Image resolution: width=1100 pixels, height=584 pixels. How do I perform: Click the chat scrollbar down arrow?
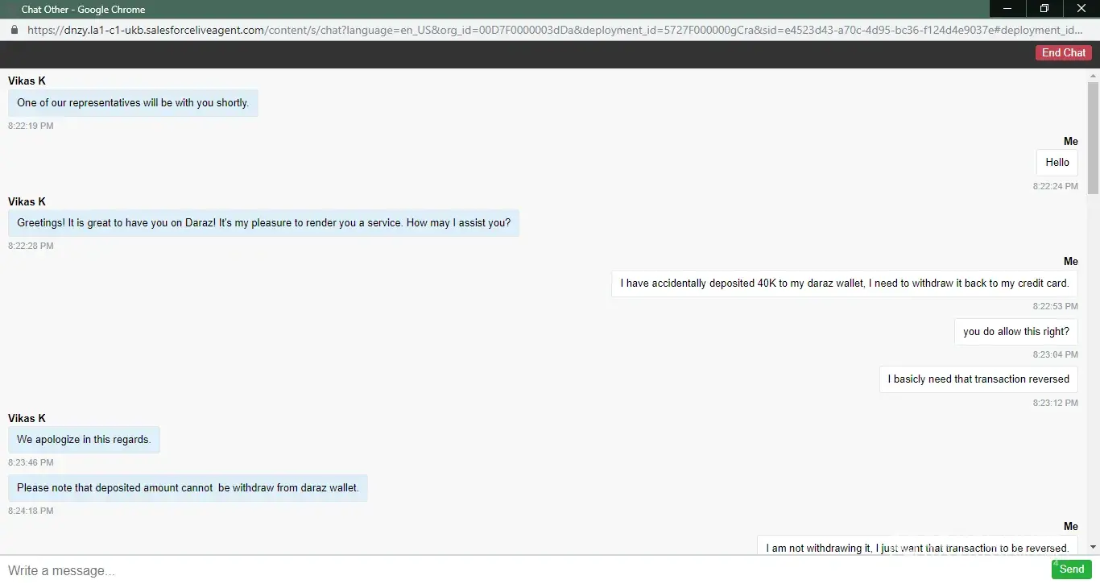[x=1093, y=548]
